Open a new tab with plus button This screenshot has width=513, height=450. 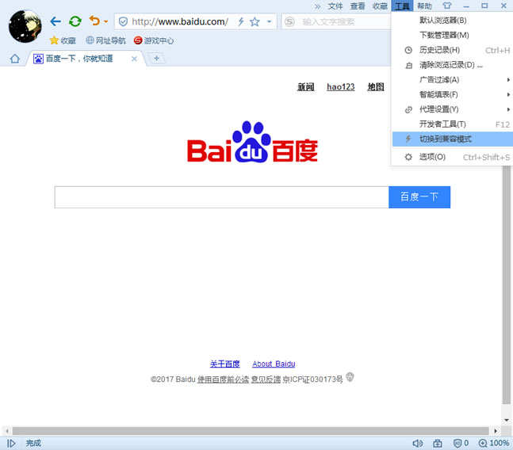point(156,58)
